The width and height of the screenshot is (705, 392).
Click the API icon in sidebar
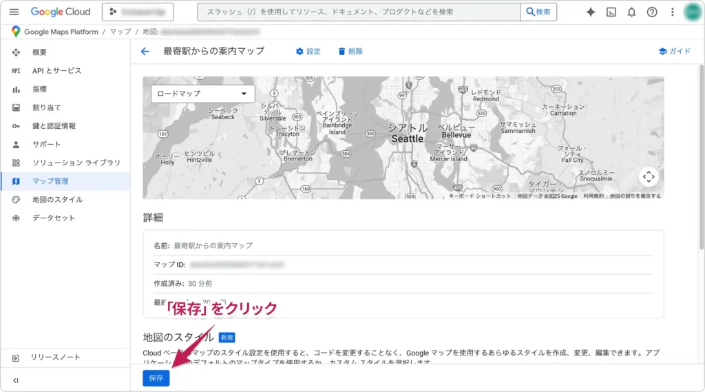tap(17, 71)
